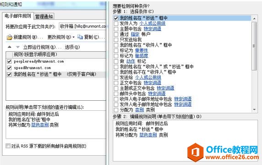Image resolution: width=262 pixels, height=165 pixels.
Task: Click the conditions list scrollbar thumb
Action: click(x=254, y=46)
